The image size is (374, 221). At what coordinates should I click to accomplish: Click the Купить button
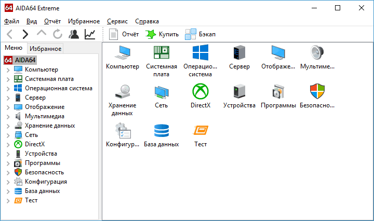(x=162, y=34)
